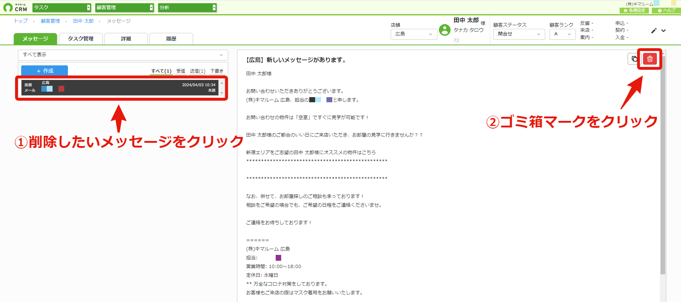Switch to the タスク管理 tab

[x=81, y=39]
